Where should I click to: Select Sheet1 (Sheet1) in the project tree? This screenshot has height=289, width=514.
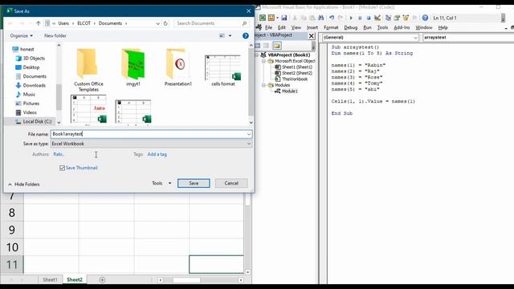tap(296, 67)
